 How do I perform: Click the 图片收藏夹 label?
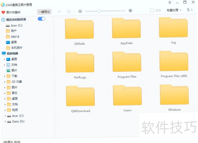(x=13, y=12)
